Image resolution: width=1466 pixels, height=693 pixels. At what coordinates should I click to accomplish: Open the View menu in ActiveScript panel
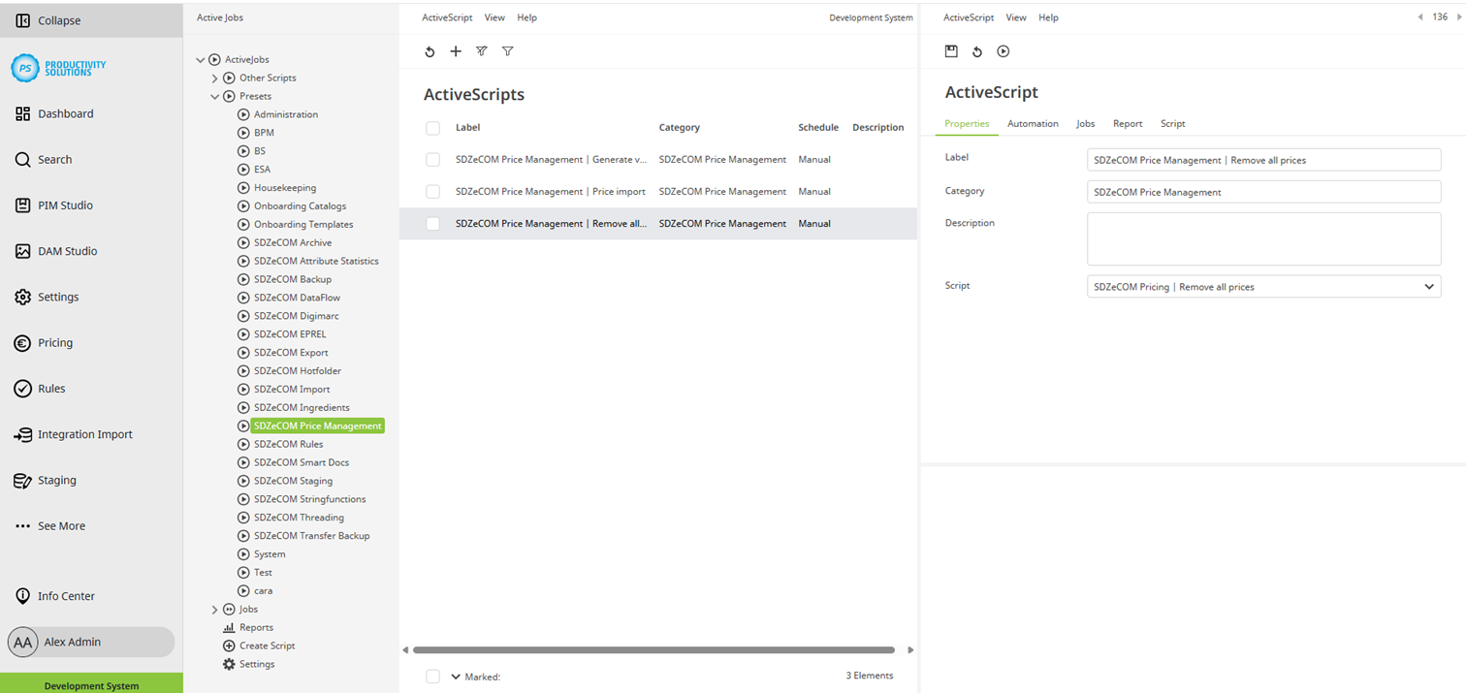[1015, 17]
